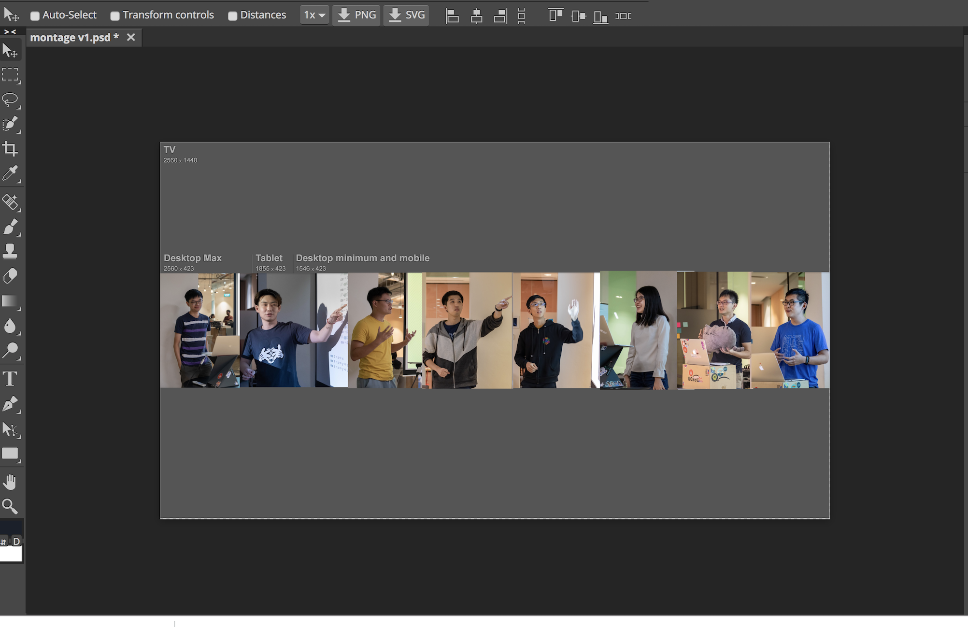Open the 1x export scale dropdown
This screenshot has width=968, height=627.
pos(314,15)
